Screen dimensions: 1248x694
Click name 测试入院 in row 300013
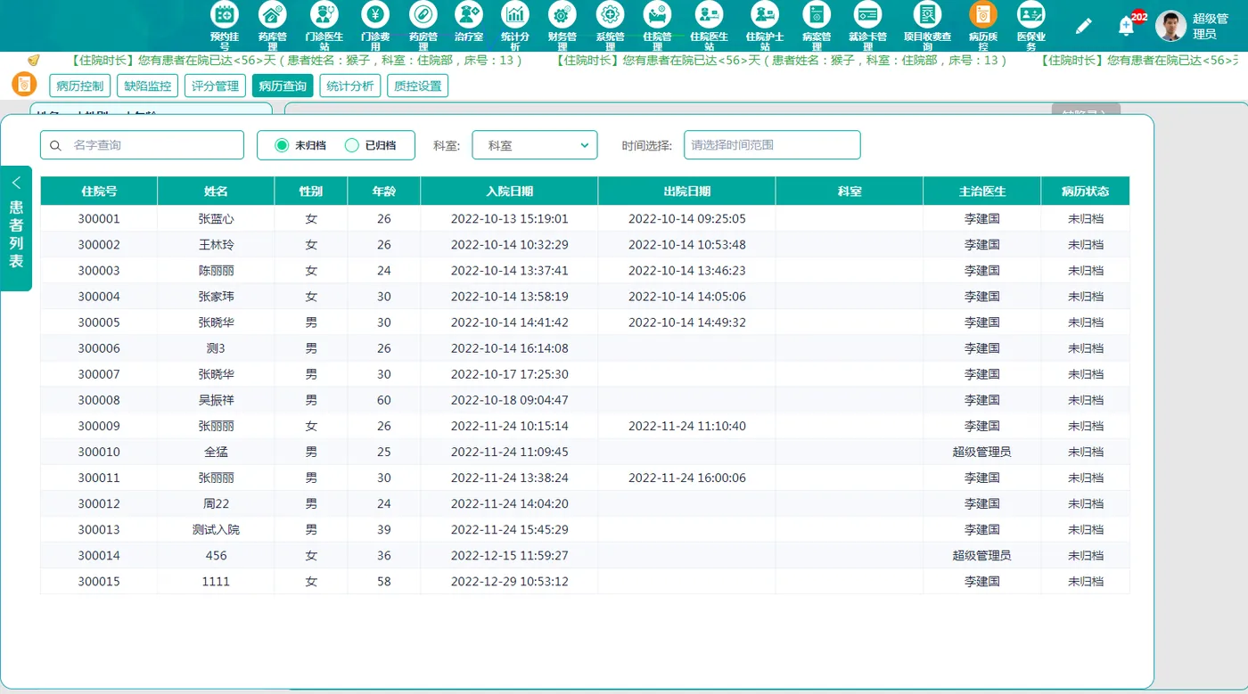click(216, 529)
